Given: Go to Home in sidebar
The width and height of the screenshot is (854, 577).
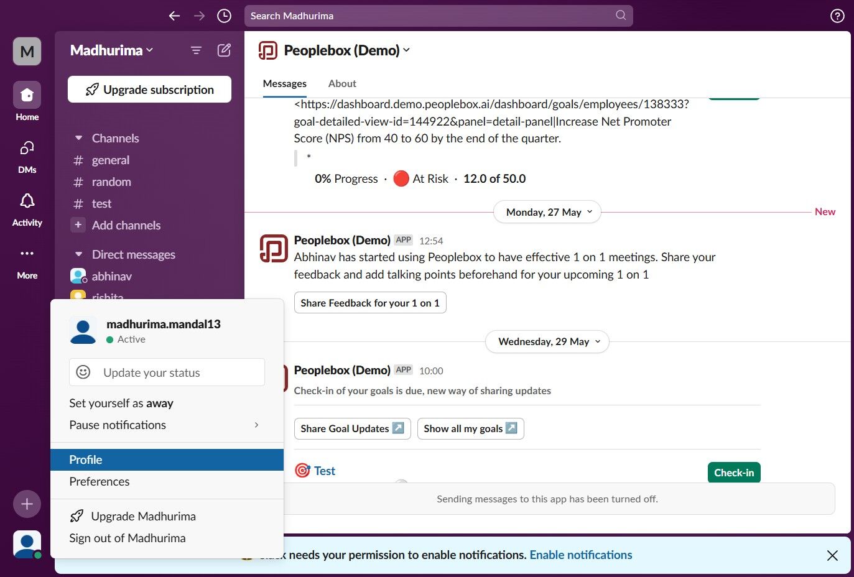Looking at the screenshot, I should (27, 102).
